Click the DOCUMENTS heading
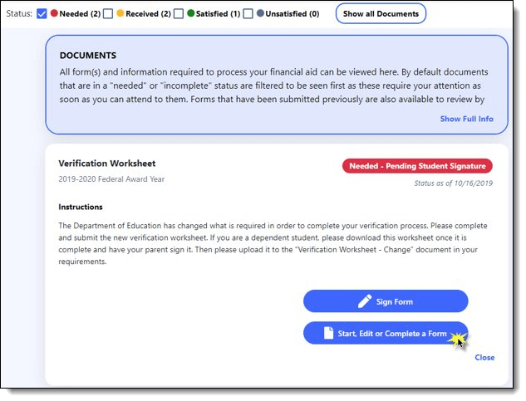Image resolution: width=526 pixels, height=401 pixels. tap(88, 56)
